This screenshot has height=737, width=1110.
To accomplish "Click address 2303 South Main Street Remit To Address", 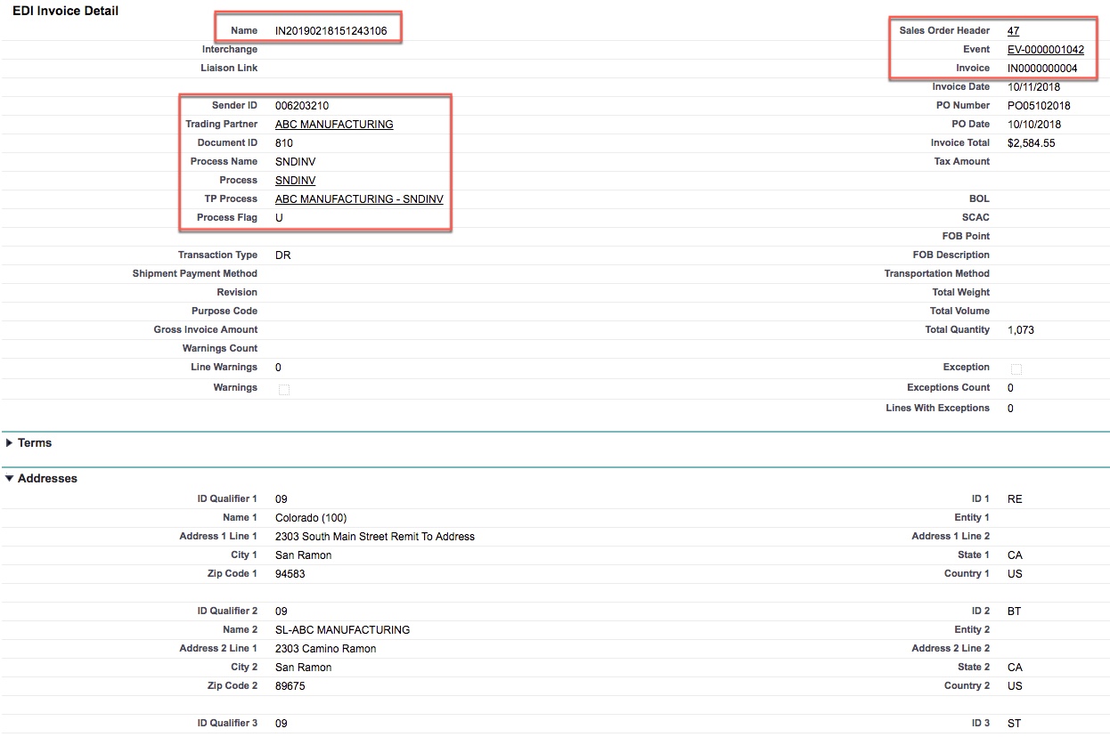I will 375,537.
